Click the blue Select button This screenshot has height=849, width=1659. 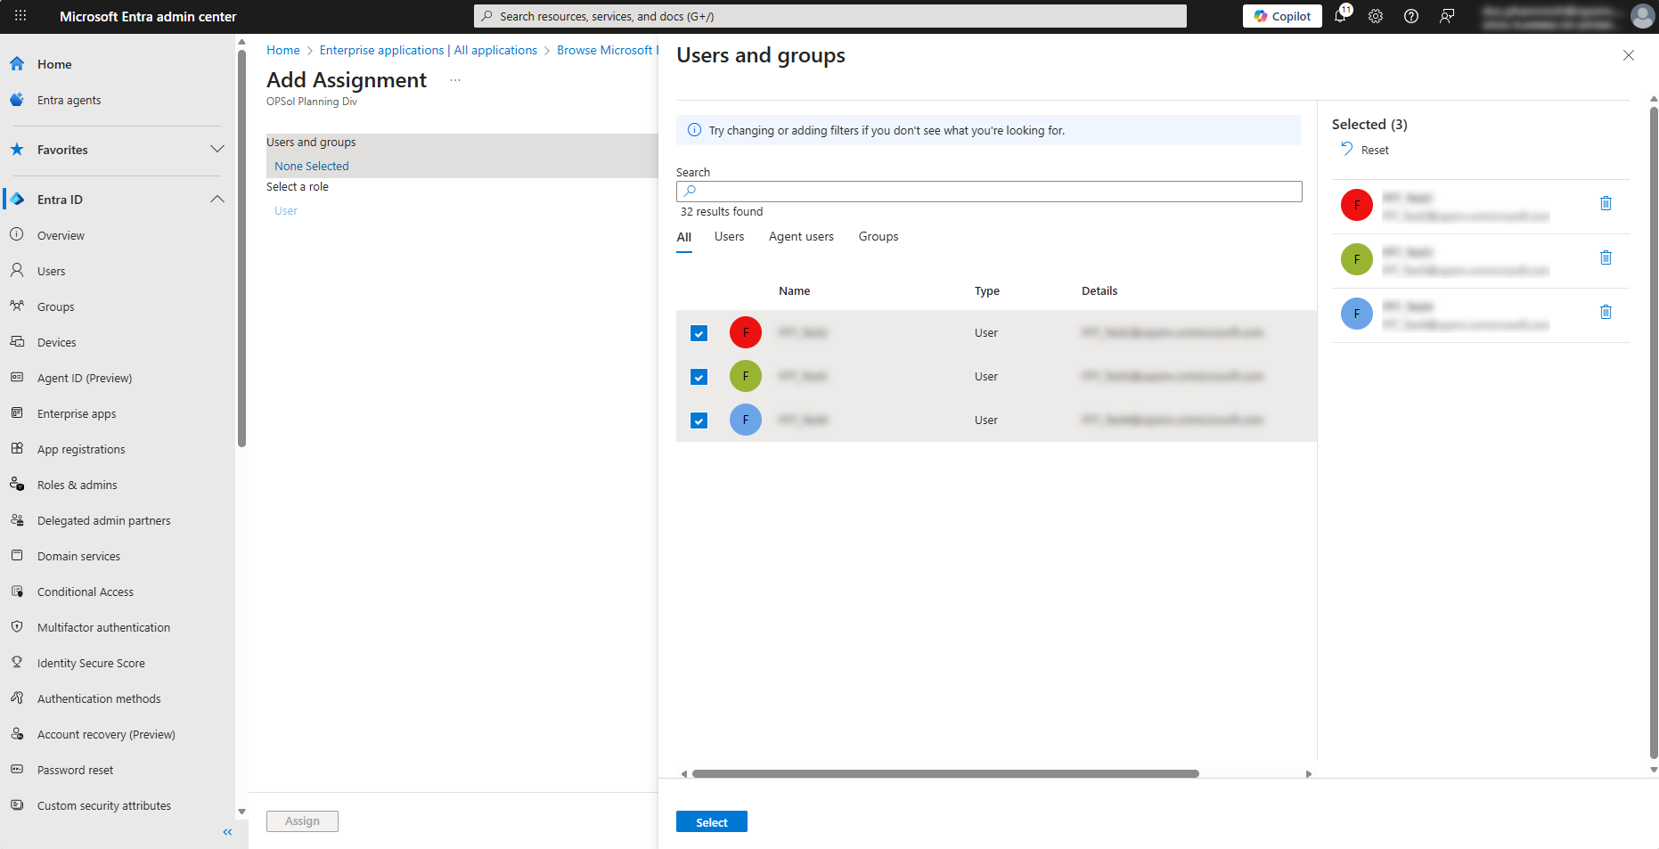click(711, 822)
